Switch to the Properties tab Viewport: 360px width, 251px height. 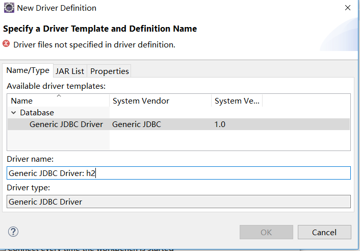pyautogui.click(x=110, y=71)
